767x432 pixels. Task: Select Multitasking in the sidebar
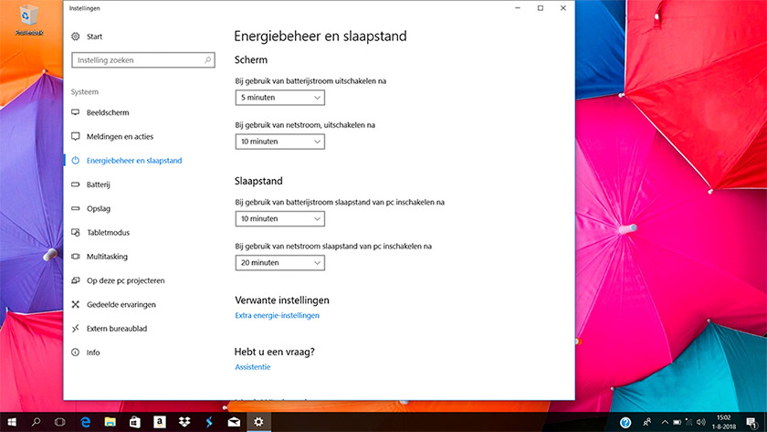[x=107, y=257]
